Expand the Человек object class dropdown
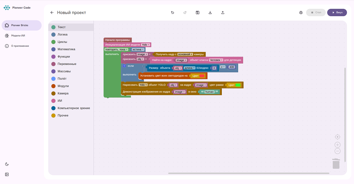Viewport: 354px width, 184px height. (x=216, y=60)
